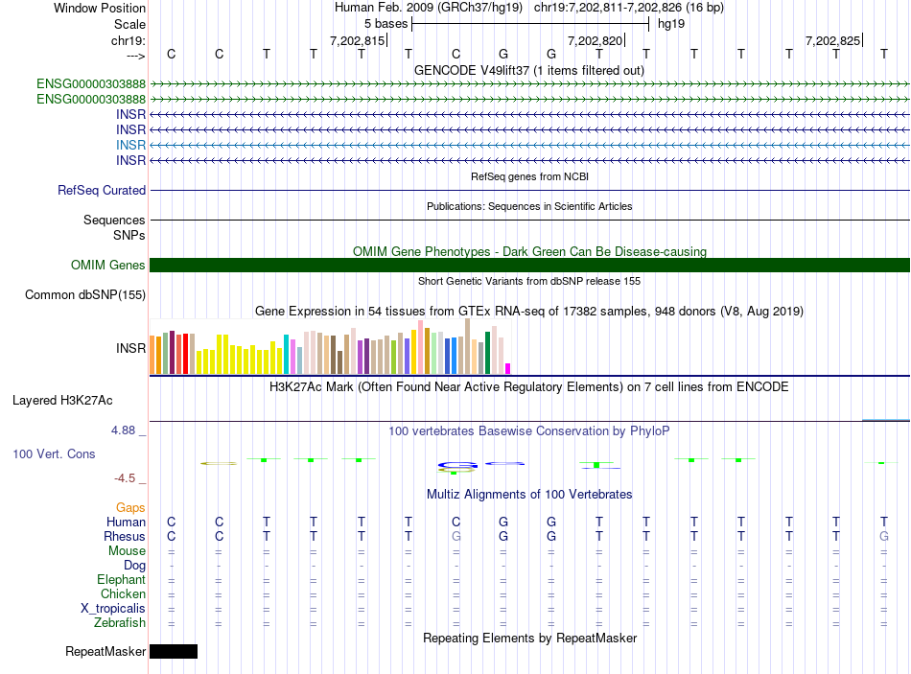Viewport: 911px width, 674px height.
Task: Select the 'Chicken' alignment row label
Action: pos(123,593)
